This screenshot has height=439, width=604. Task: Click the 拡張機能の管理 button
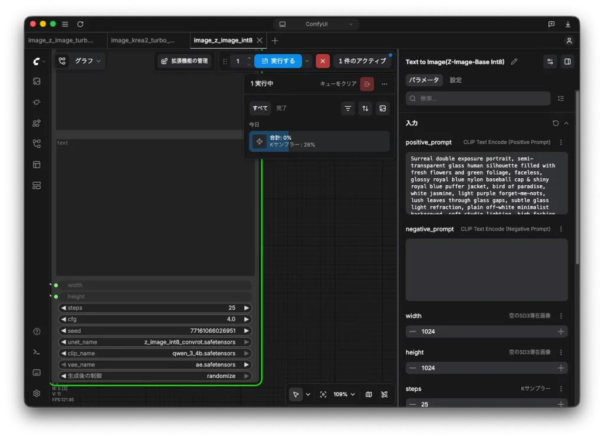(185, 61)
